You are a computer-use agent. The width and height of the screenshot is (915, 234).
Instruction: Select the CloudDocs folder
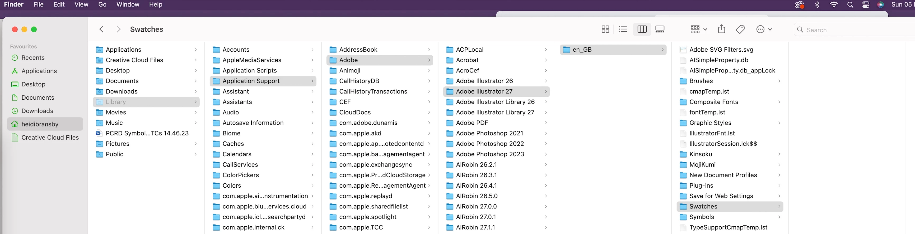pos(380,113)
